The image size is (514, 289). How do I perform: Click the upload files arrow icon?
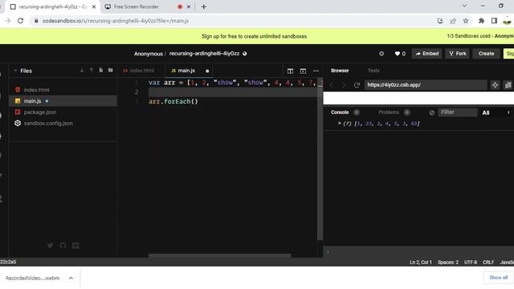pos(92,70)
